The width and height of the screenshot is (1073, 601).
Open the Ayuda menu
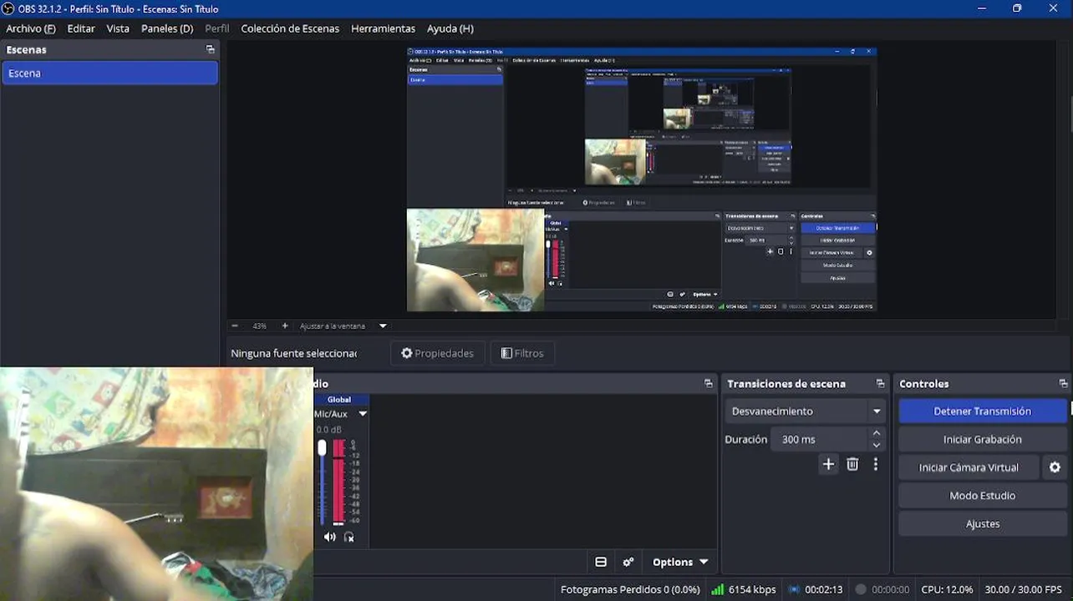450,28
